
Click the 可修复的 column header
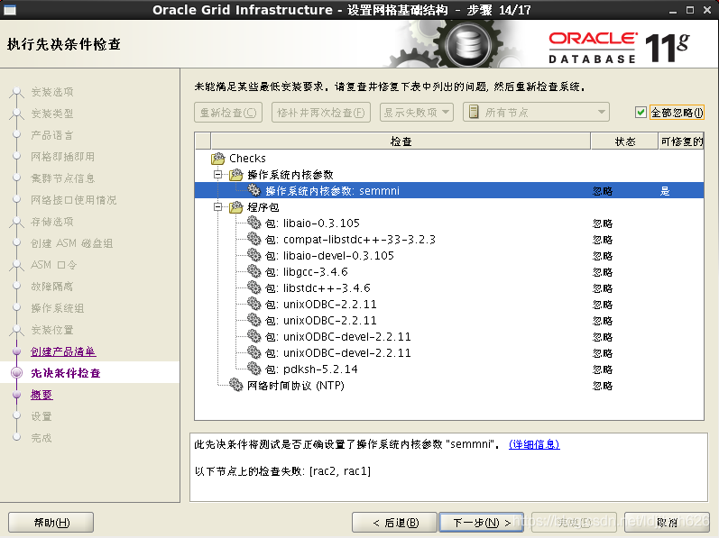[681, 141]
